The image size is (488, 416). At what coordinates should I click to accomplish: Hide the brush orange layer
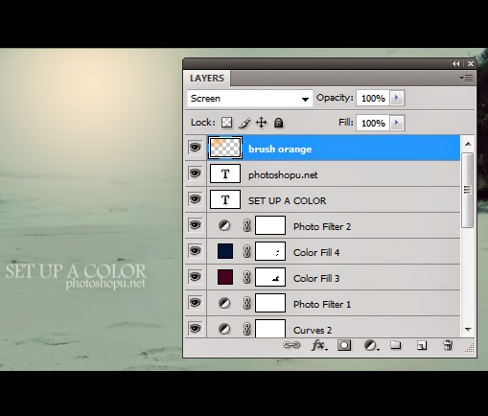click(196, 148)
